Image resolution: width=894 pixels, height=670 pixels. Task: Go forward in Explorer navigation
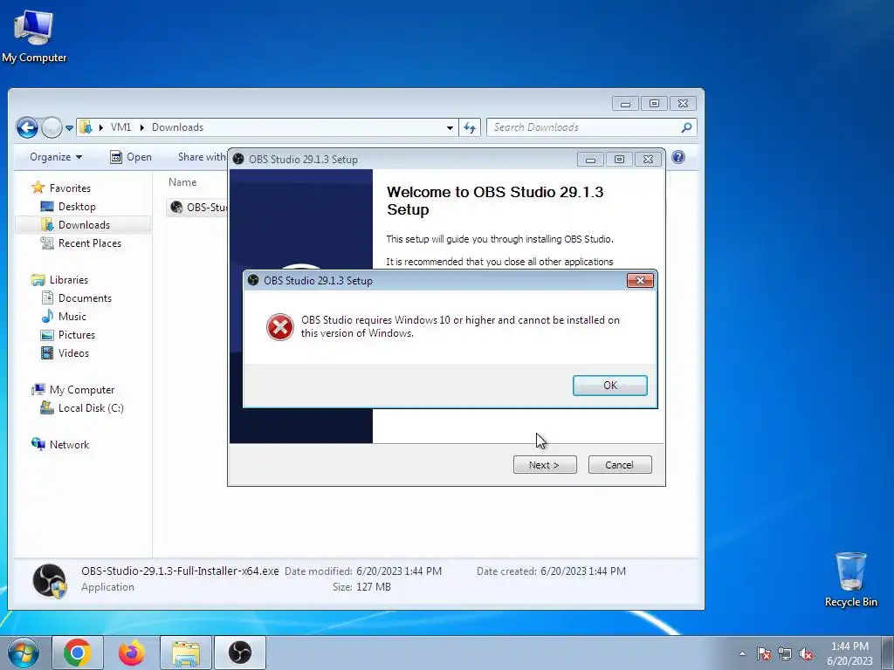pos(52,127)
